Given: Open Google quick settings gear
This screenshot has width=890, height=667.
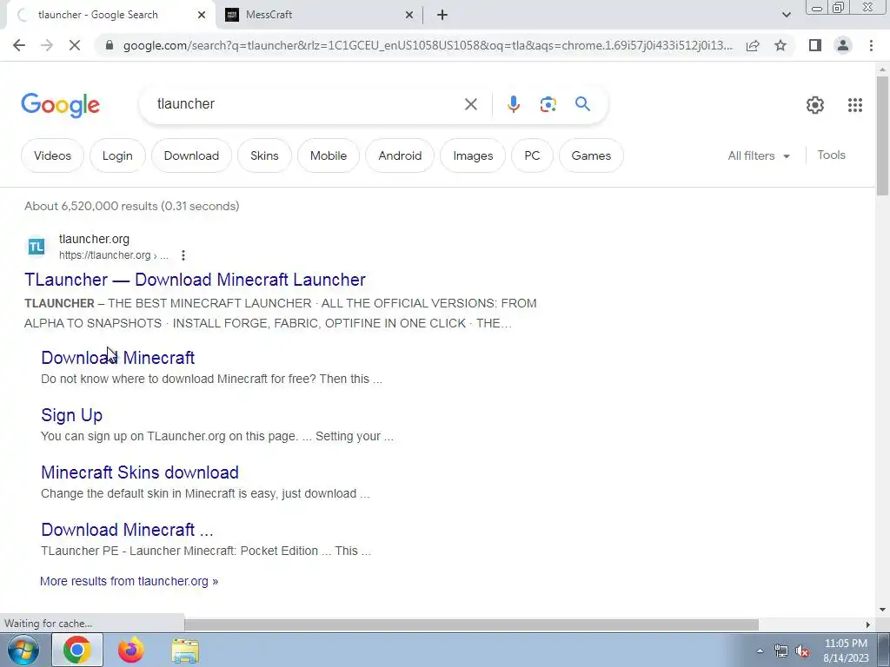Looking at the screenshot, I should (x=815, y=104).
